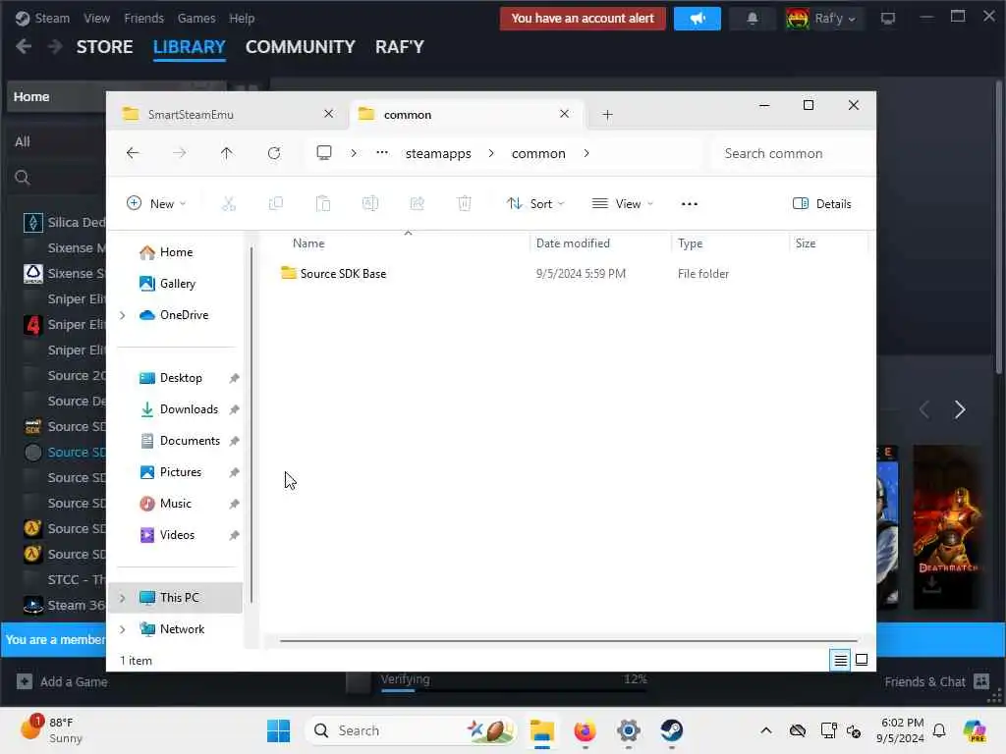Open Raf'y account dropdown in Steam
Image resolution: width=1006 pixels, height=754 pixels.
[x=823, y=19]
